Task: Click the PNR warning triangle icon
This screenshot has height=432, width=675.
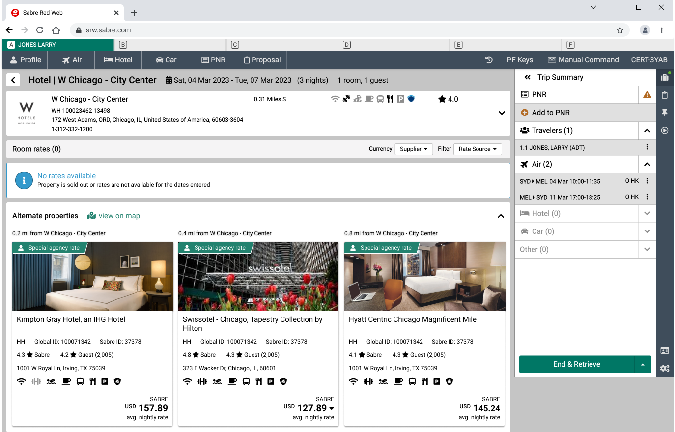Action: (x=647, y=94)
